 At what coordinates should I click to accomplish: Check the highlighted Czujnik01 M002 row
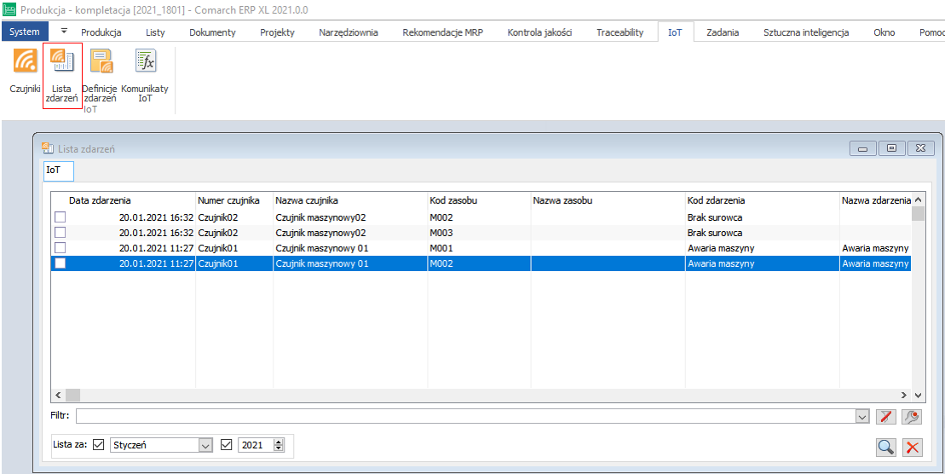click(x=61, y=263)
